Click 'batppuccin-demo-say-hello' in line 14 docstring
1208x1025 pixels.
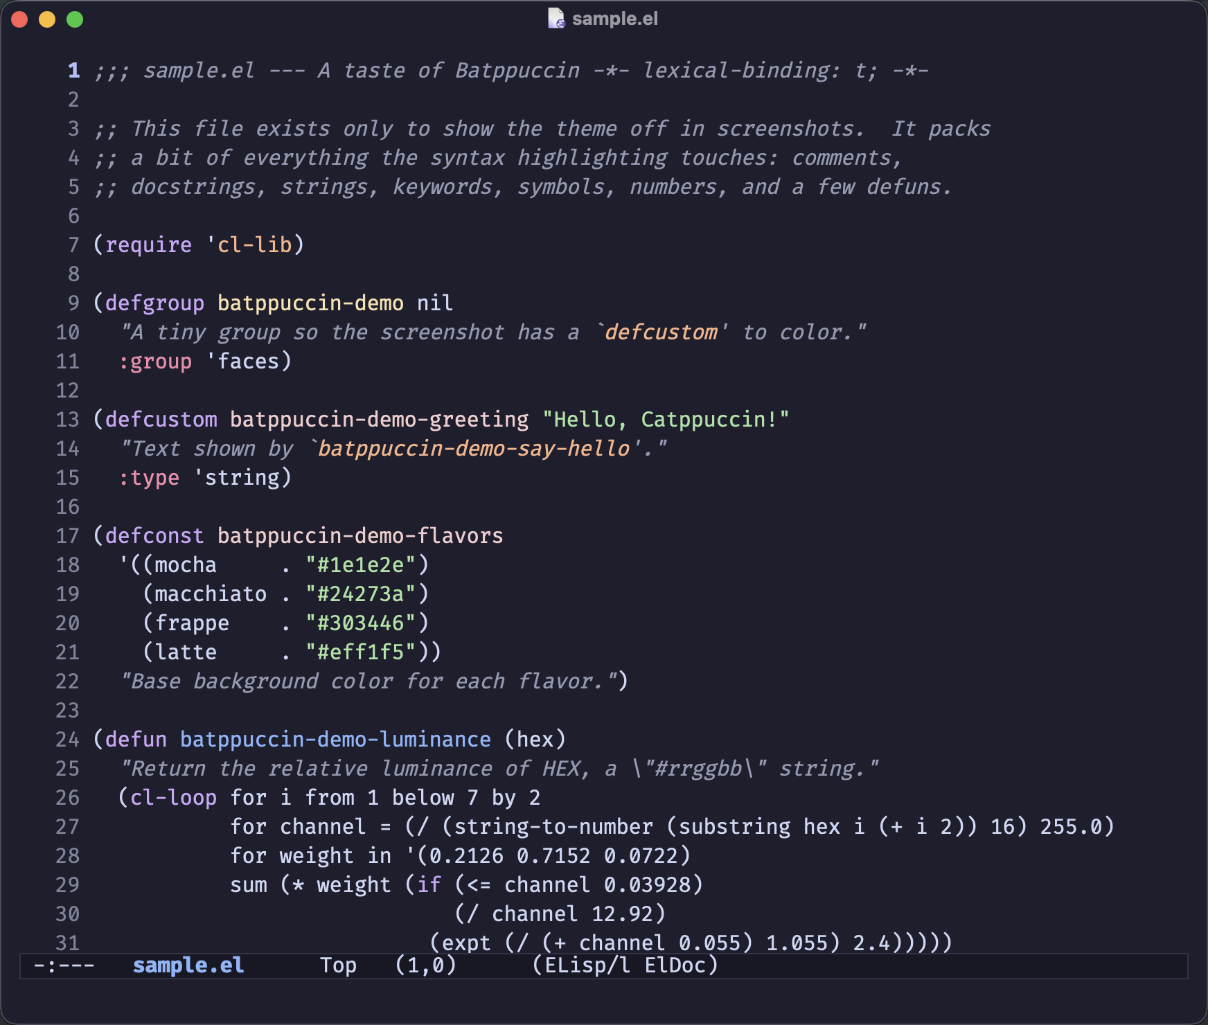click(475, 449)
